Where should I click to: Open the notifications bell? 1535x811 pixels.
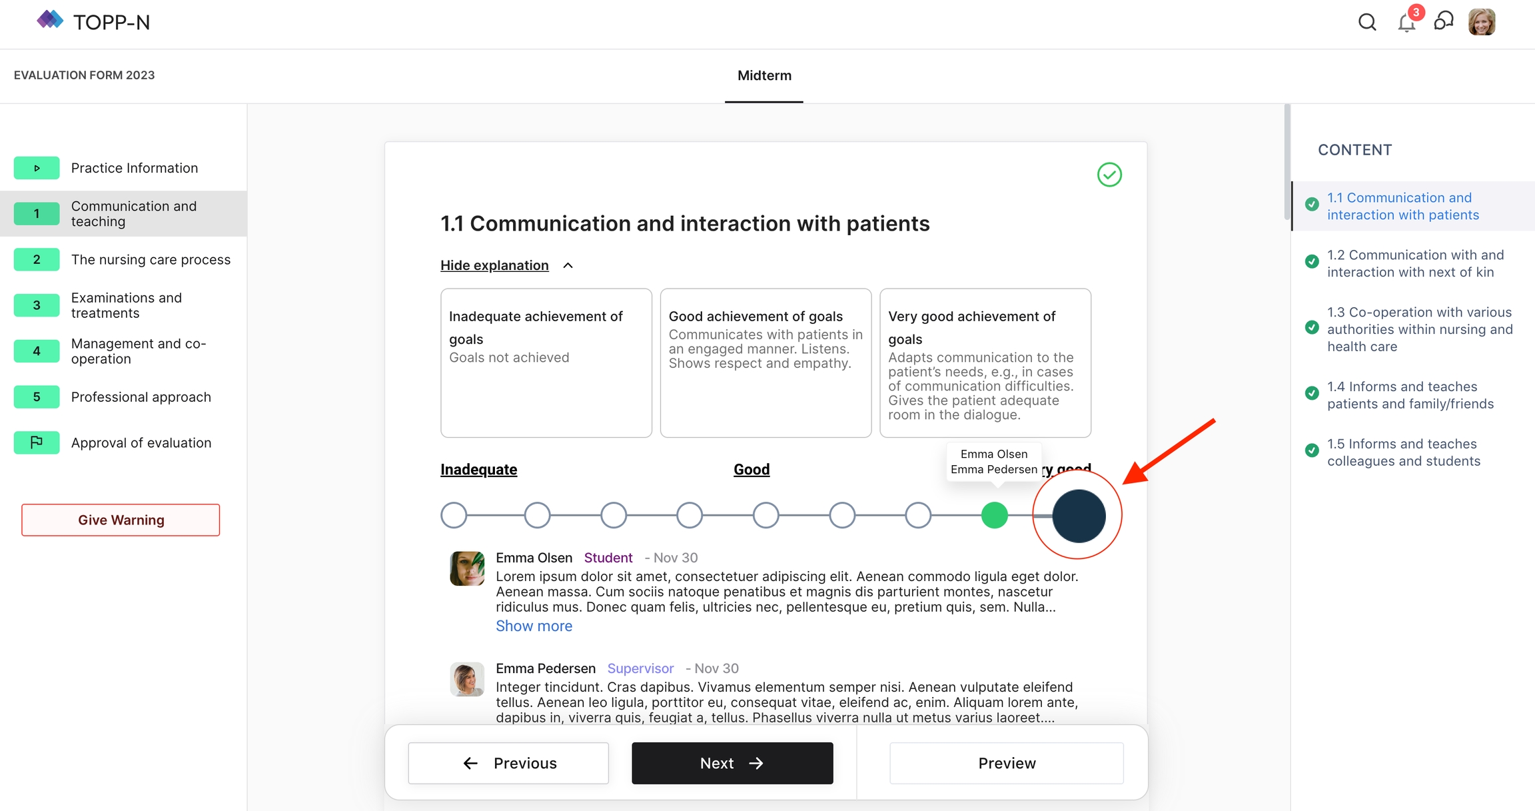click(1406, 23)
